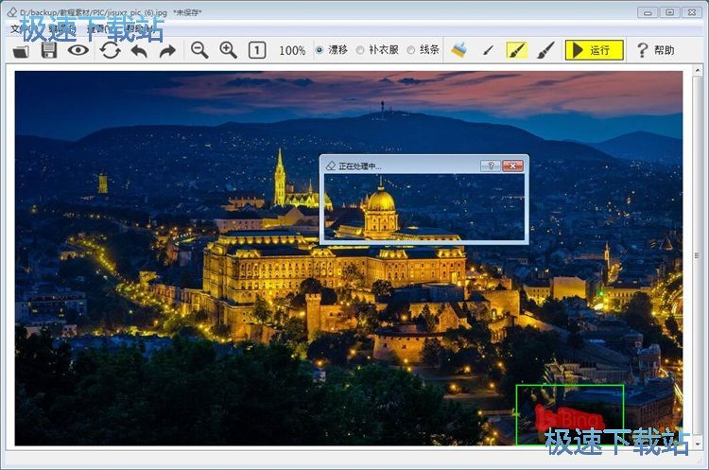Toggle the eye preview icon
Screen dimensions: 709x470
tap(78, 50)
